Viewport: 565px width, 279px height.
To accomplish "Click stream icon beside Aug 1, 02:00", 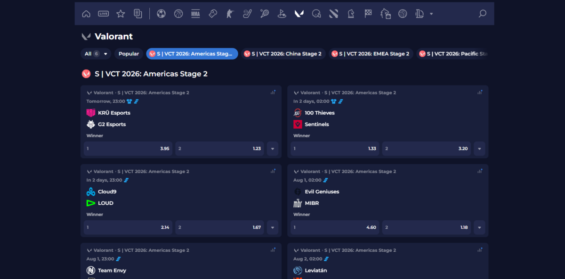I will point(325,180).
